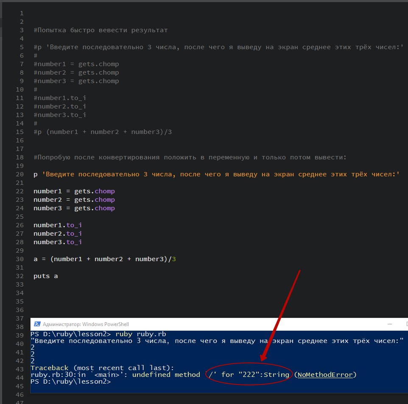The width and height of the screenshot is (408, 404).
Task: Click the 'puts a' statement
Action: click(46, 276)
